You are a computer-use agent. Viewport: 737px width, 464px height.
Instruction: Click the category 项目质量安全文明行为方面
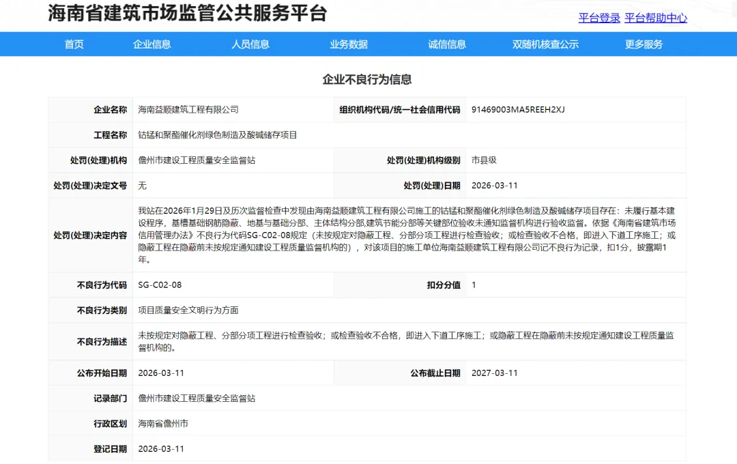click(188, 310)
